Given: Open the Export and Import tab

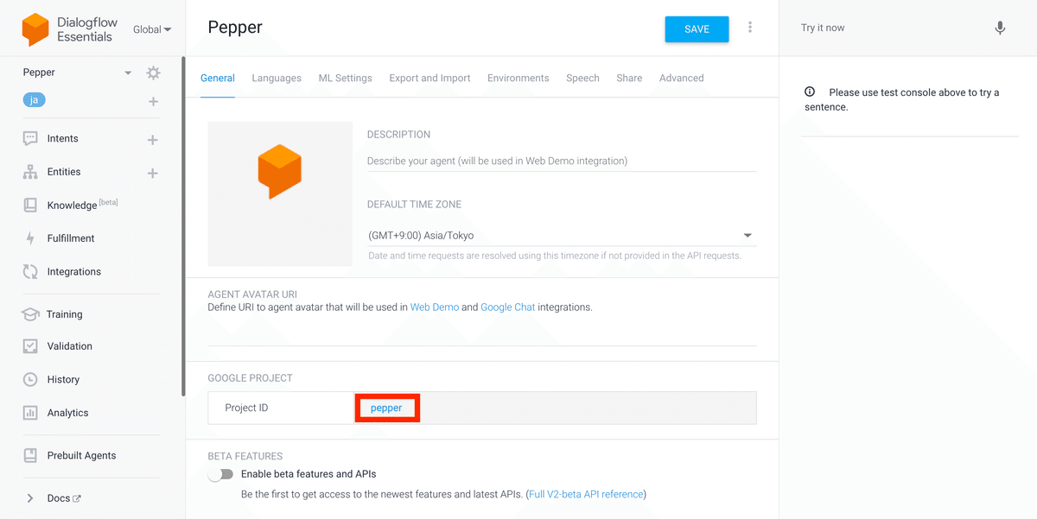Looking at the screenshot, I should [429, 78].
